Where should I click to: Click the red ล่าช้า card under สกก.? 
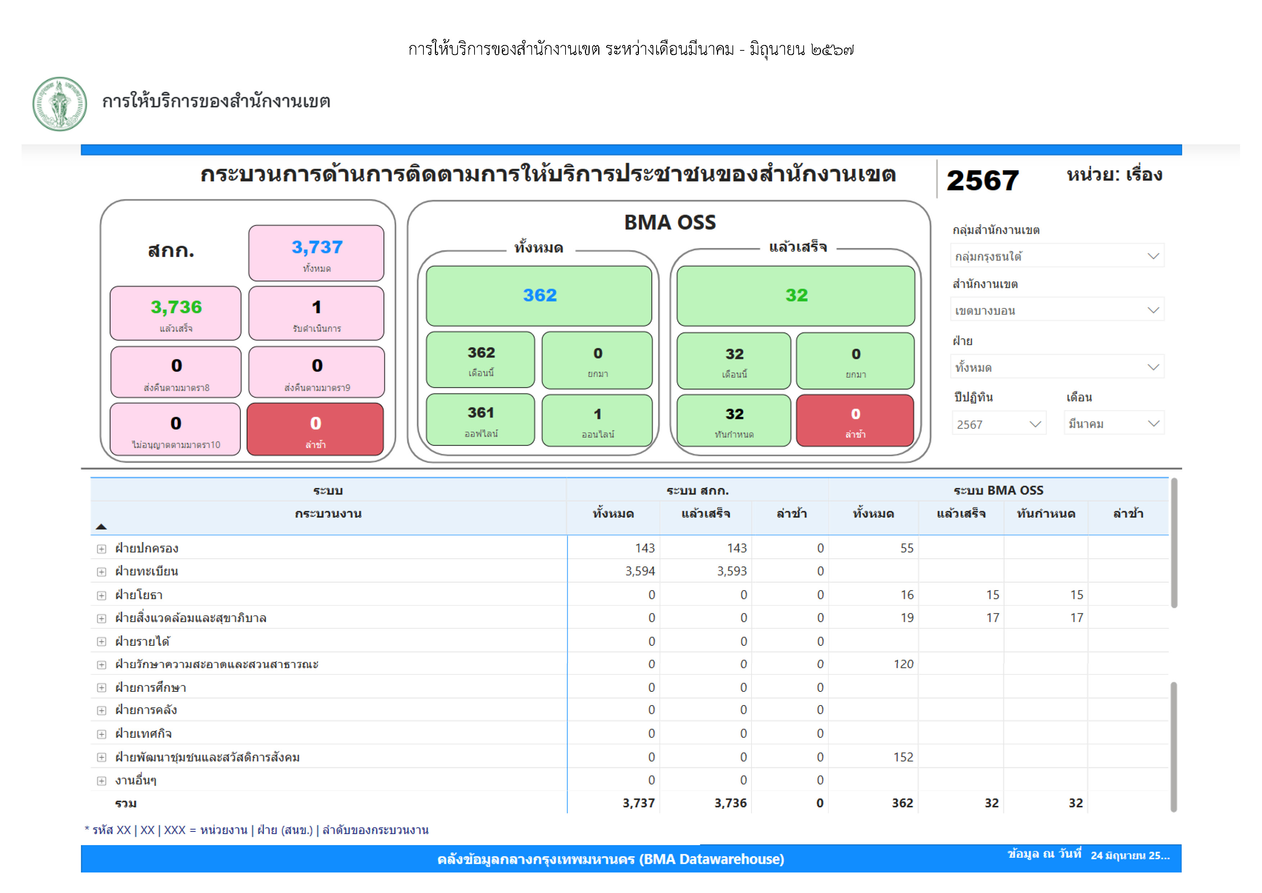(315, 429)
